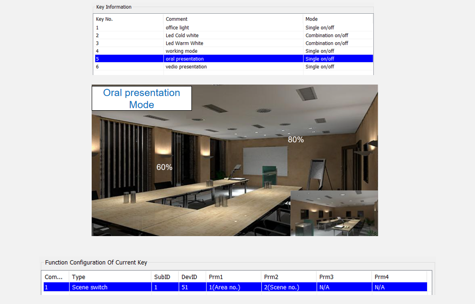Click the DevID value 51

point(192,287)
